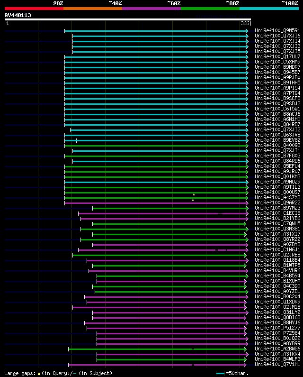Viewport: 303px width, 377px height.
Task: Select the UniRef100_B0C204 label
Action: point(277,296)
